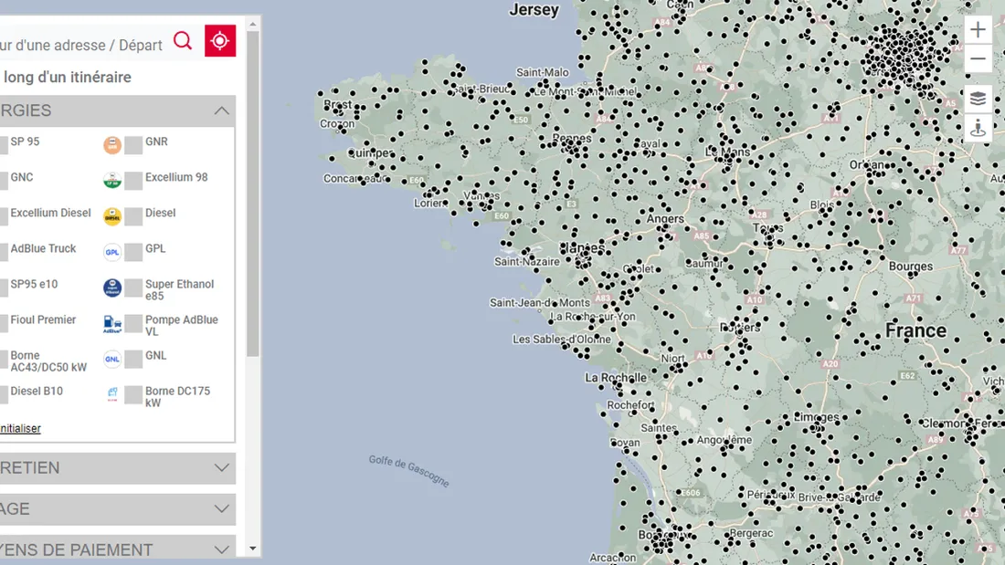Viewport: 1005px width, 565px height.
Task: Click the address search input field
Action: (80, 45)
